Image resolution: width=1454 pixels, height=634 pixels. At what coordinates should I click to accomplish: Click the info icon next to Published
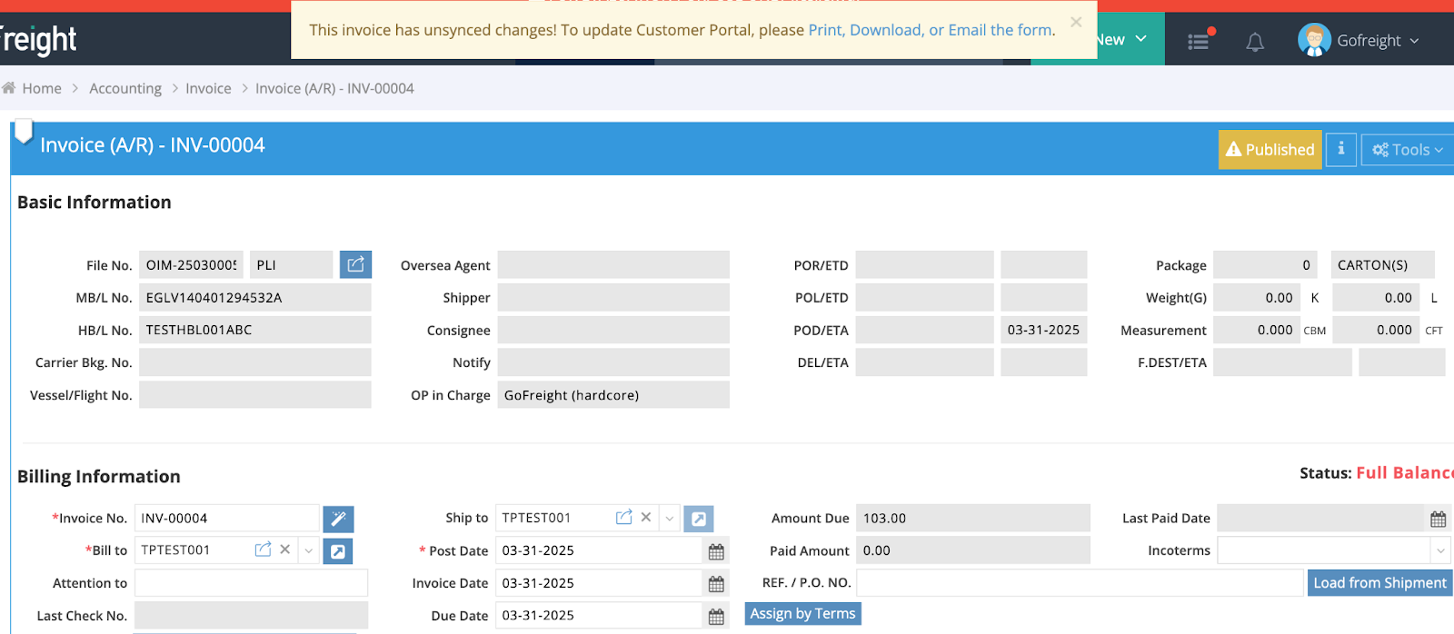(1340, 149)
